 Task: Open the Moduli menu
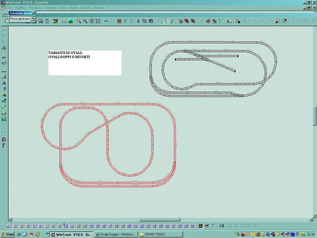click(x=73, y=8)
